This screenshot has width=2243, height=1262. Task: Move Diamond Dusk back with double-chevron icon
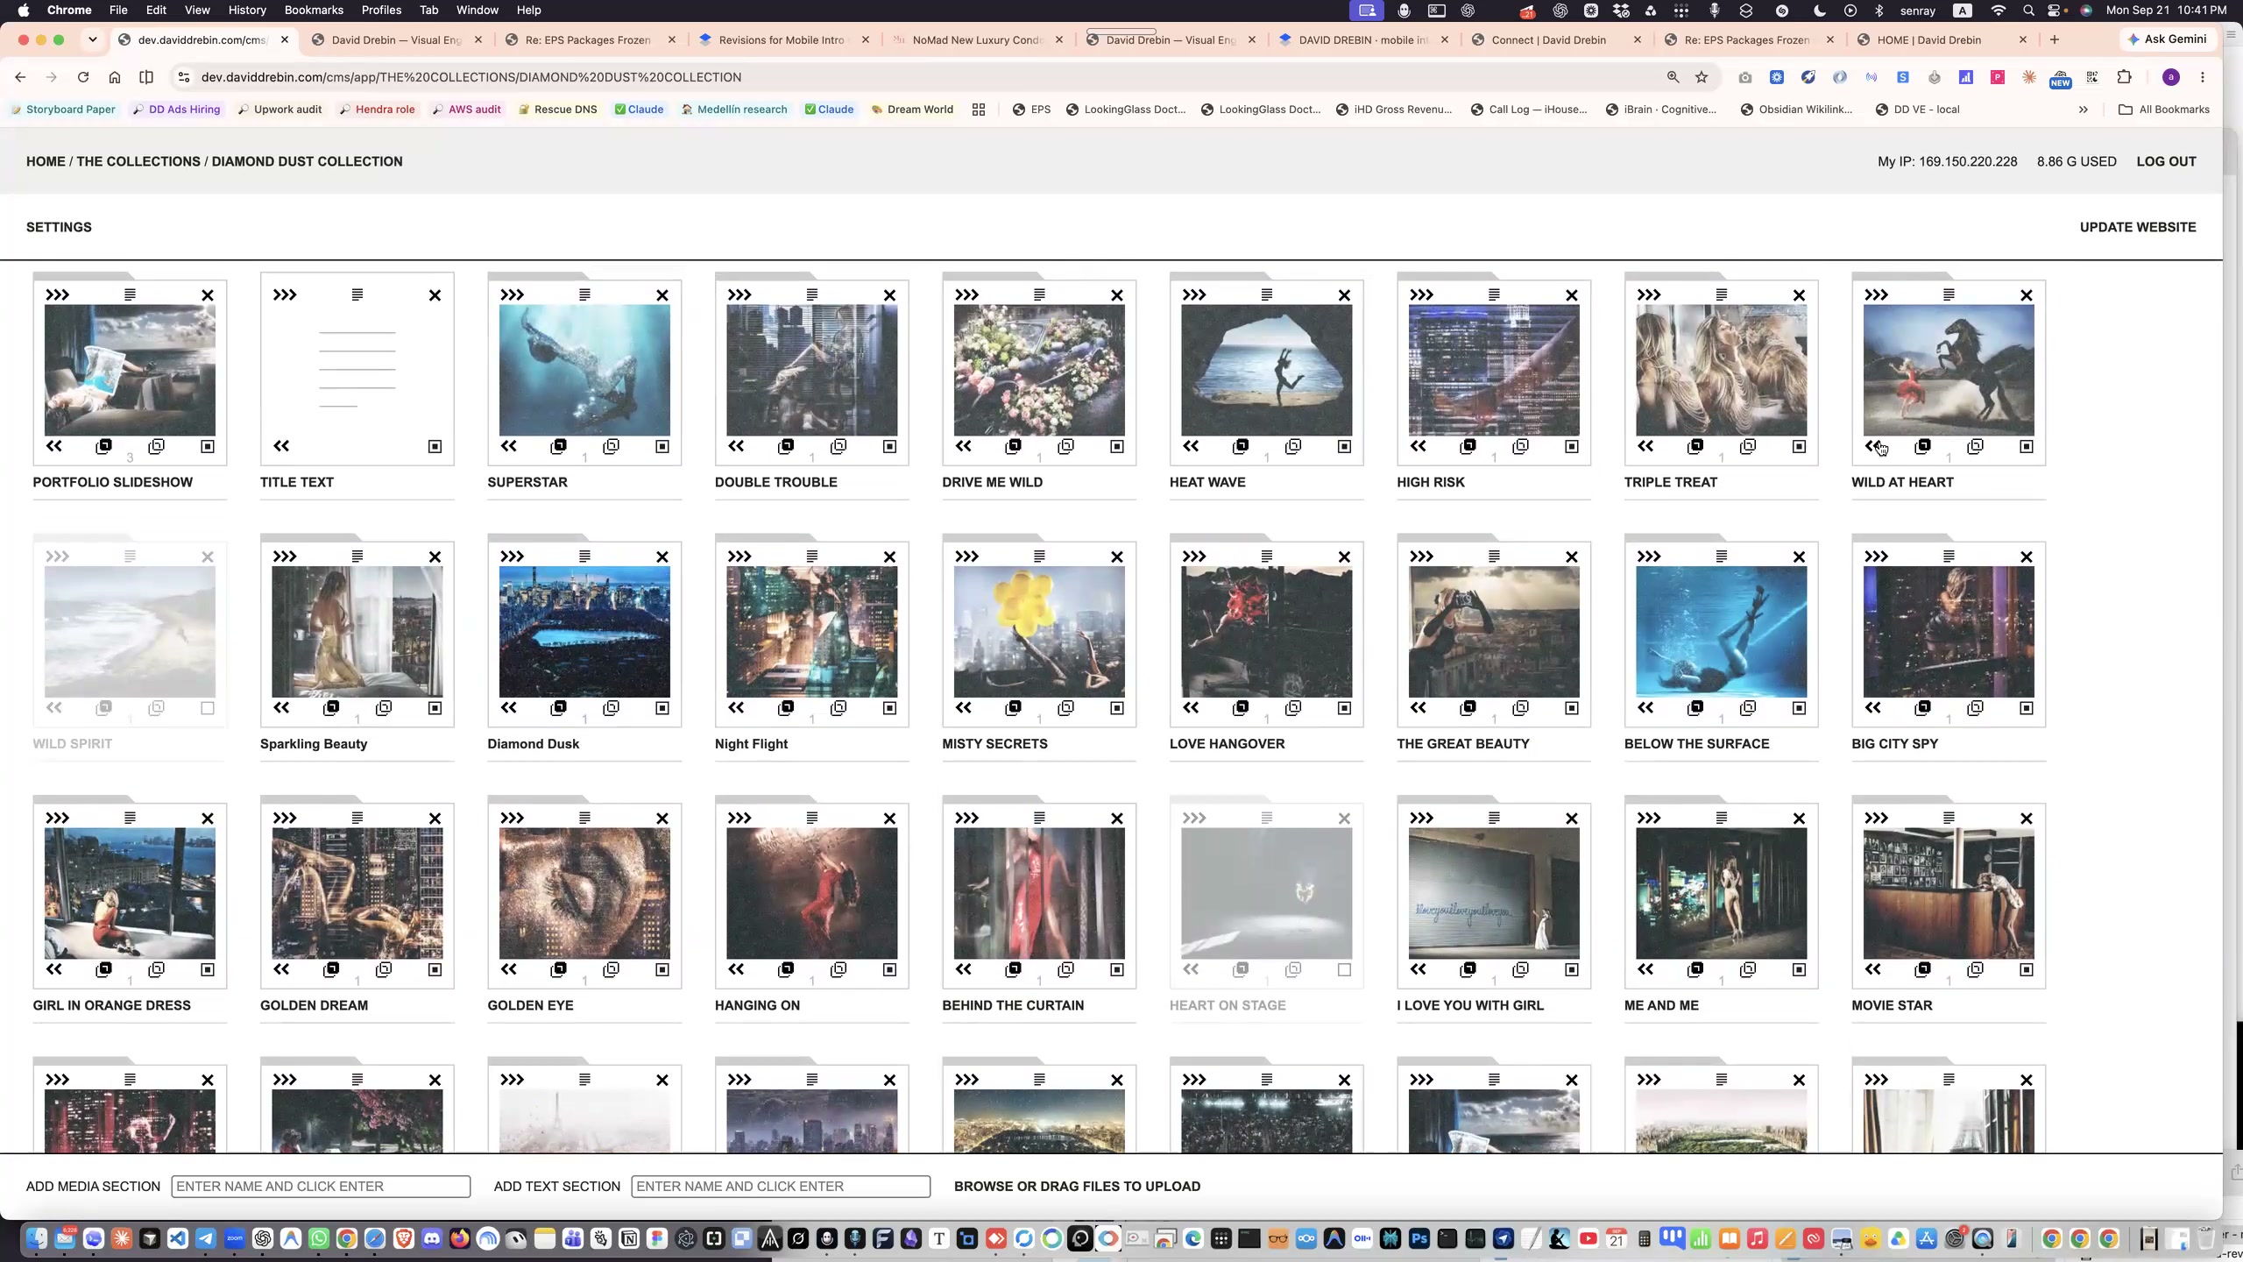tap(508, 707)
